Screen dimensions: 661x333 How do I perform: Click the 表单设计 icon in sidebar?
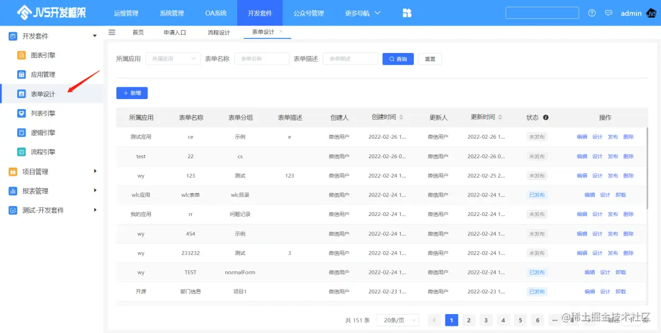22,94
